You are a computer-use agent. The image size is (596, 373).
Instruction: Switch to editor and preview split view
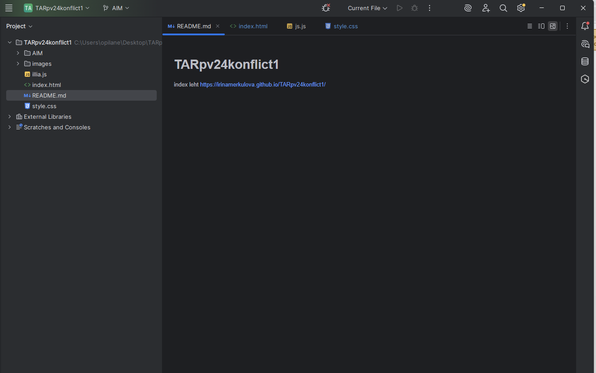[541, 26]
